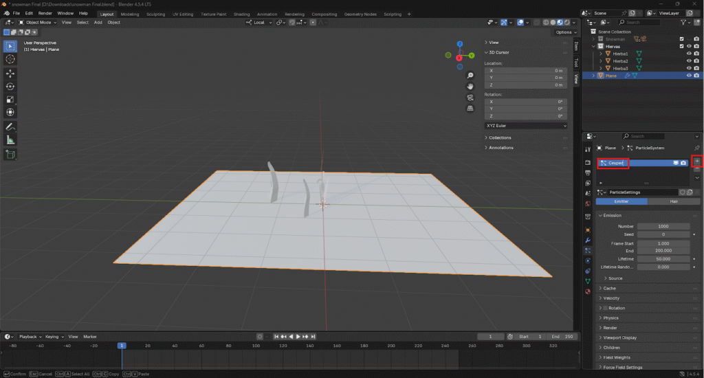The height and width of the screenshot is (378, 704).
Task: Switch to the Sculpting workspace tab
Action: (155, 14)
